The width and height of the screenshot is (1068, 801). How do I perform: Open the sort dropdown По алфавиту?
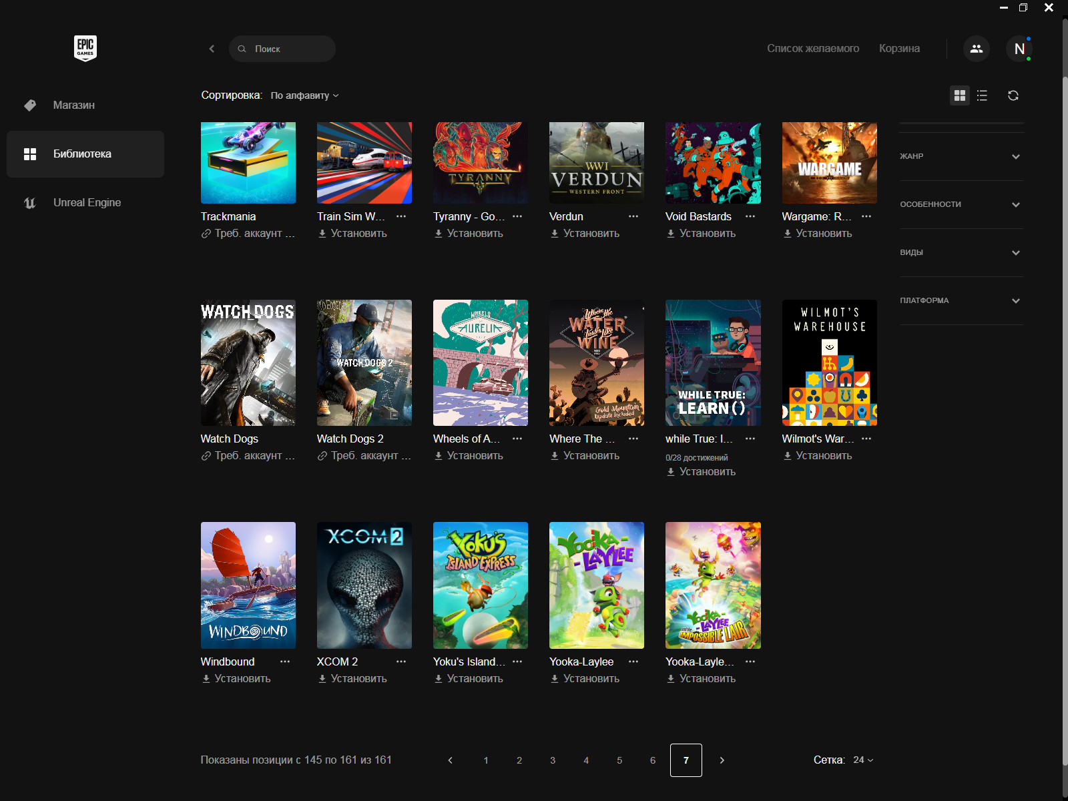(304, 95)
